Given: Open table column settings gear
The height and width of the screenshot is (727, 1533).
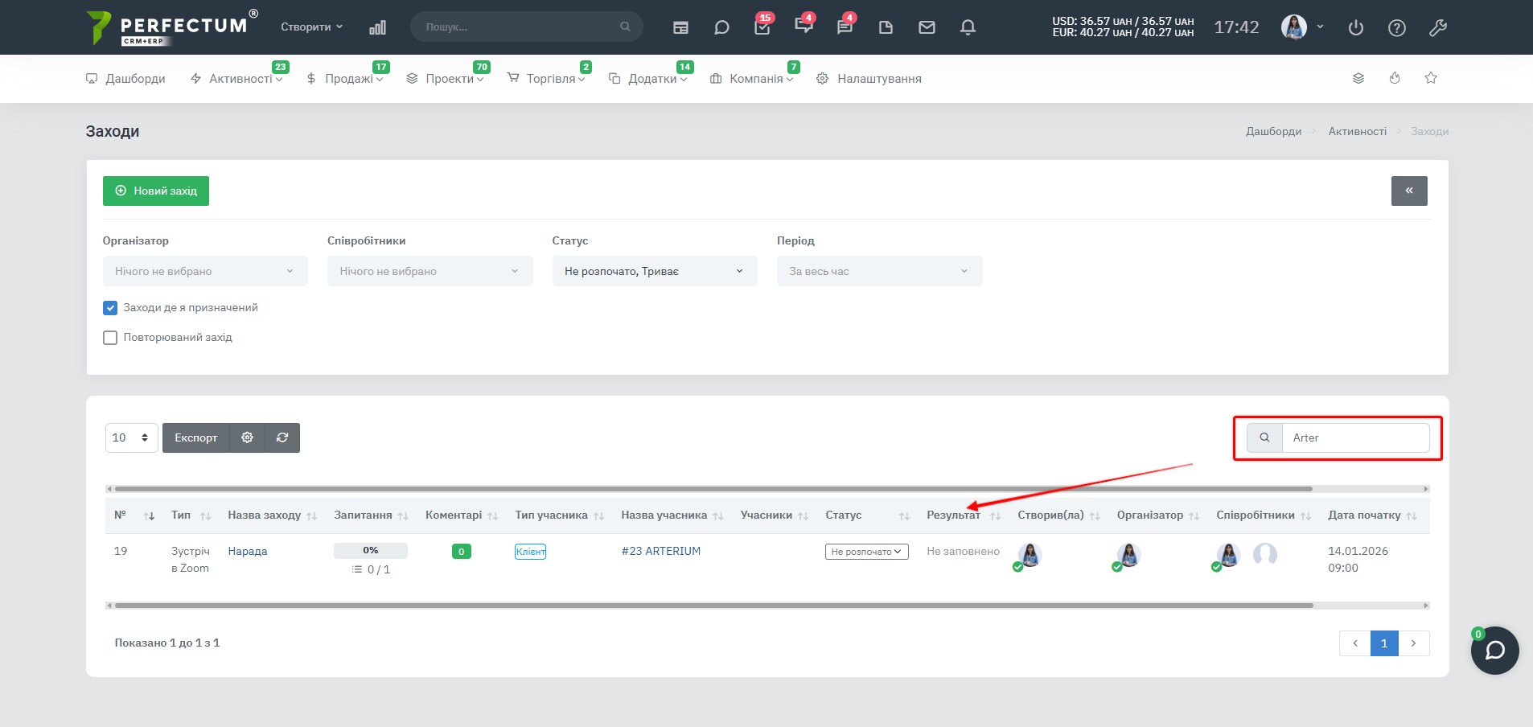Looking at the screenshot, I should coord(247,437).
